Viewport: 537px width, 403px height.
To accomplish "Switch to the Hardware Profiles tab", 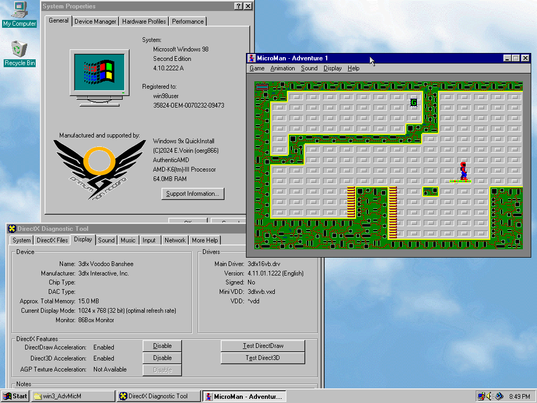I will [x=144, y=21].
